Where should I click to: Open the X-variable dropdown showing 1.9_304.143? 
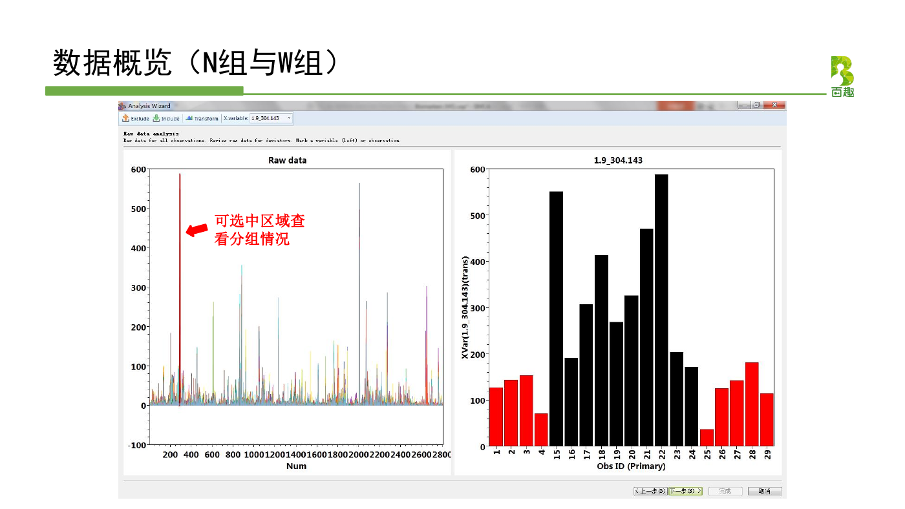click(271, 118)
